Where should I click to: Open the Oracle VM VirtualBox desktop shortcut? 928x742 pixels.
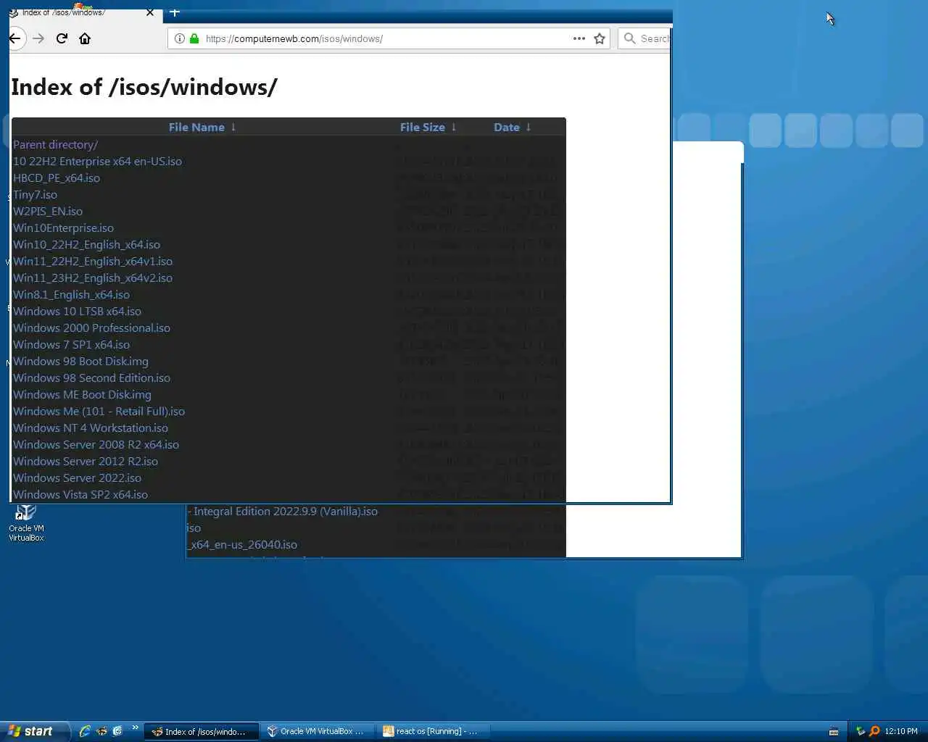coord(26,523)
